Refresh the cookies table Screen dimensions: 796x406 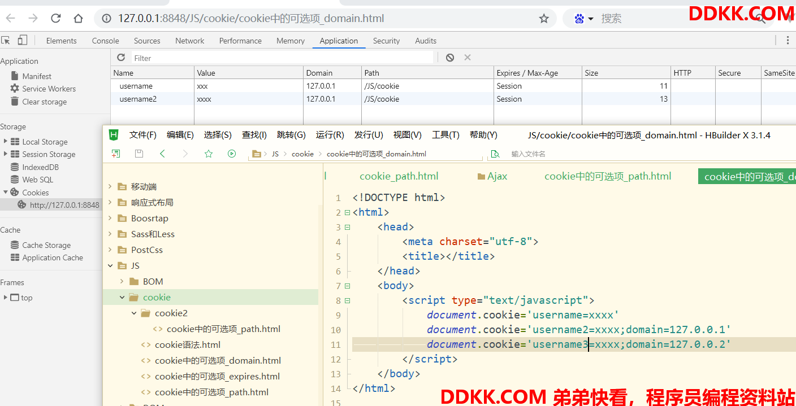(121, 58)
